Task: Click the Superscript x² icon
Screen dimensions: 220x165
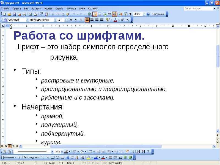Action: tap(122, 20)
